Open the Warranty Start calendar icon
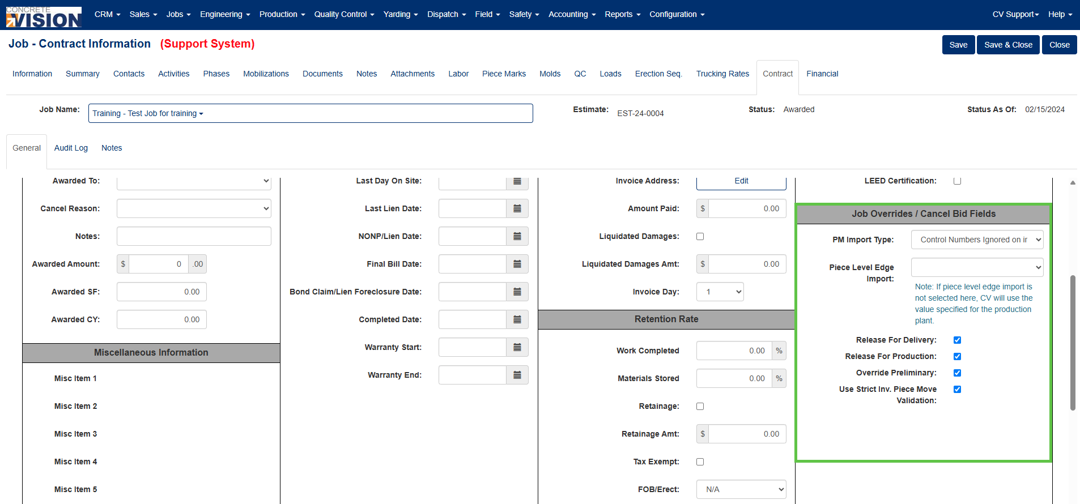 517,347
